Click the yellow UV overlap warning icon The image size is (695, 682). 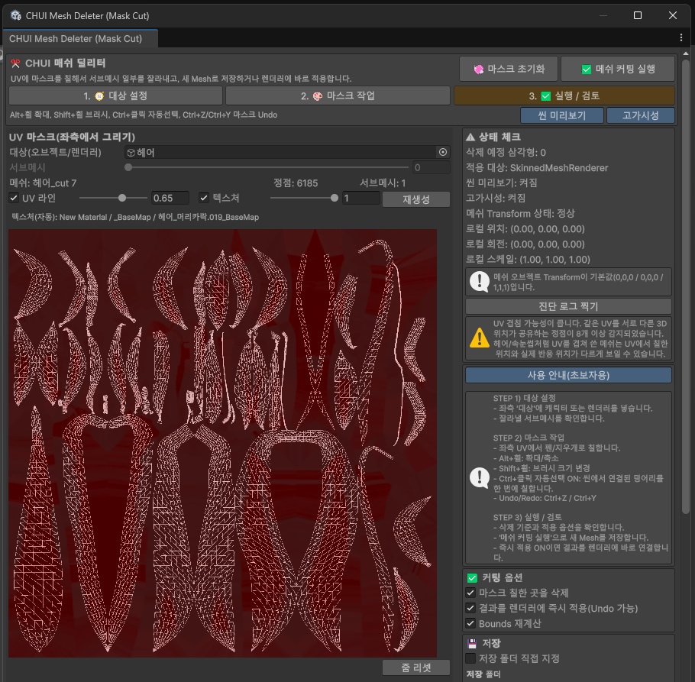pos(479,338)
